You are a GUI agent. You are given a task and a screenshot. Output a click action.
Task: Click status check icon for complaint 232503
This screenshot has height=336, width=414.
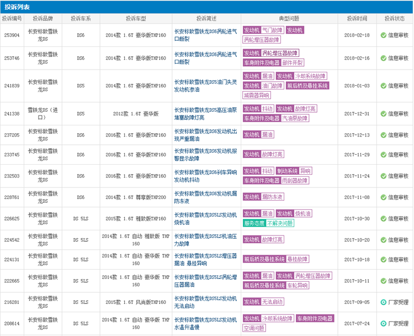[384, 176]
